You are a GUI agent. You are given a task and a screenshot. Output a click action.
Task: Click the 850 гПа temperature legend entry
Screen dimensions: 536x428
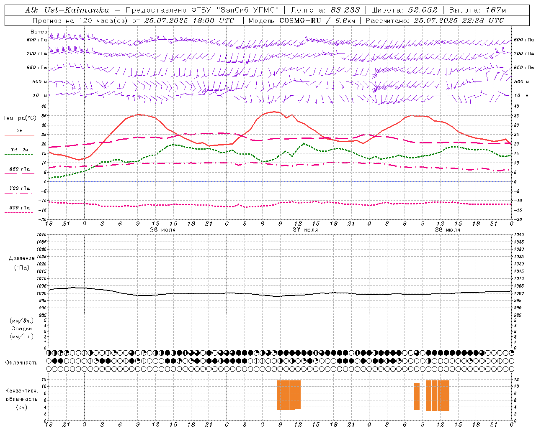click(x=20, y=169)
